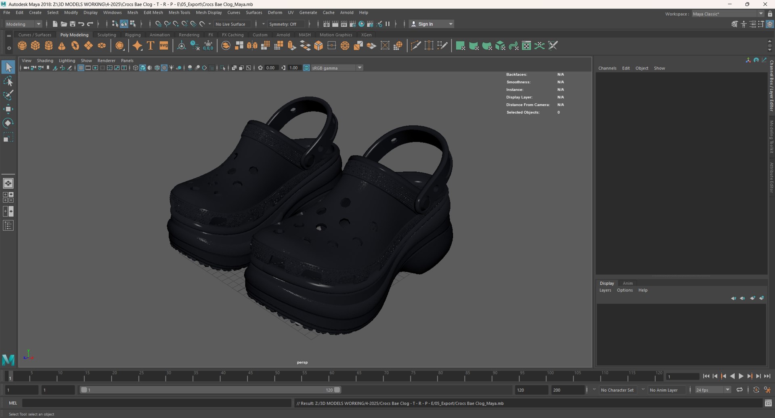This screenshot has width=775, height=418.
Task: Activate the Rotate tool
Action: [8, 123]
